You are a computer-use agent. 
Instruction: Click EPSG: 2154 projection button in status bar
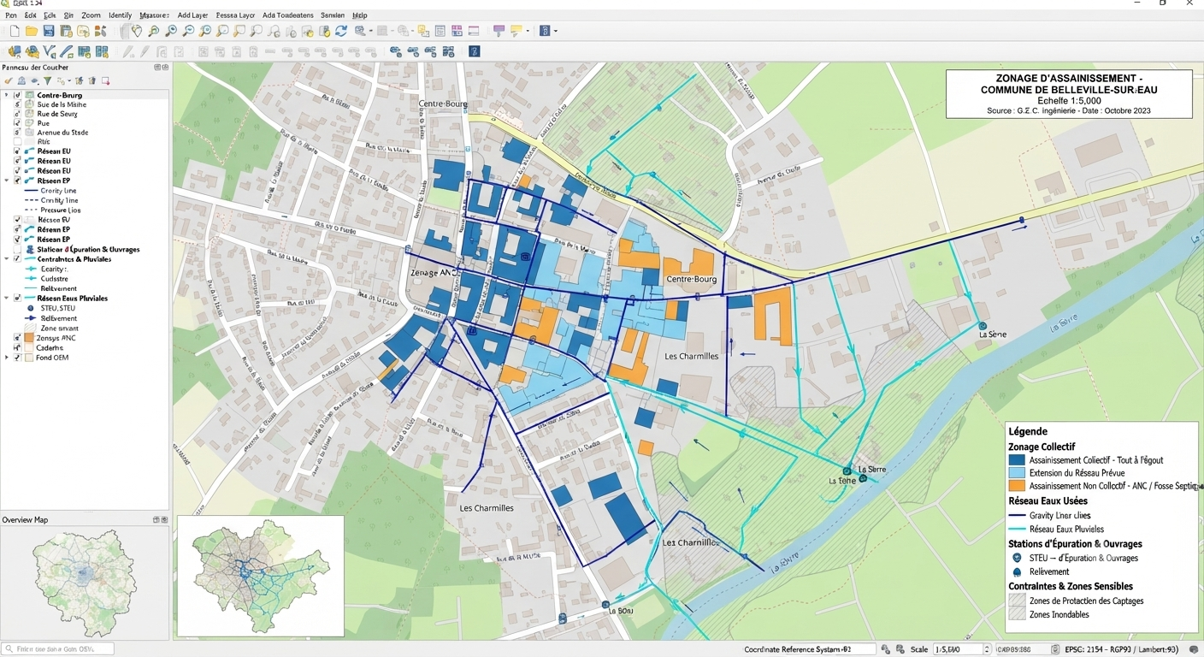(1122, 649)
